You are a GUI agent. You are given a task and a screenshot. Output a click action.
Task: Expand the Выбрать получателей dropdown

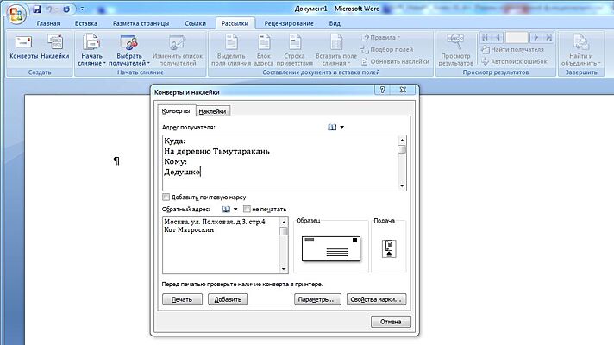tap(129, 63)
